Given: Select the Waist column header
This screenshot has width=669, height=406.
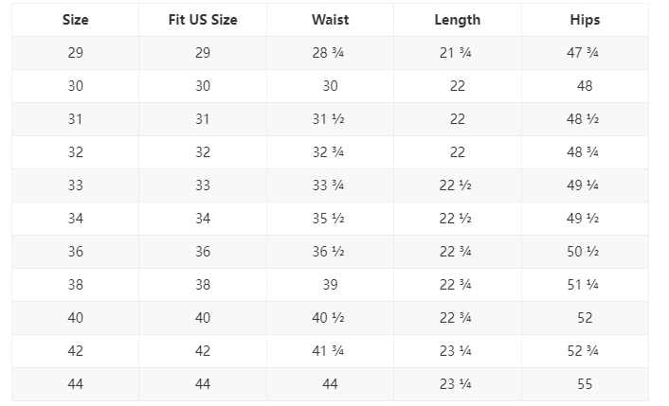Looking at the screenshot, I should tap(330, 20).
